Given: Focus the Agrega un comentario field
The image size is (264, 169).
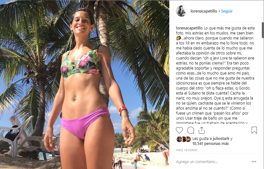Looking at the screenshot, I should [213, 161].
